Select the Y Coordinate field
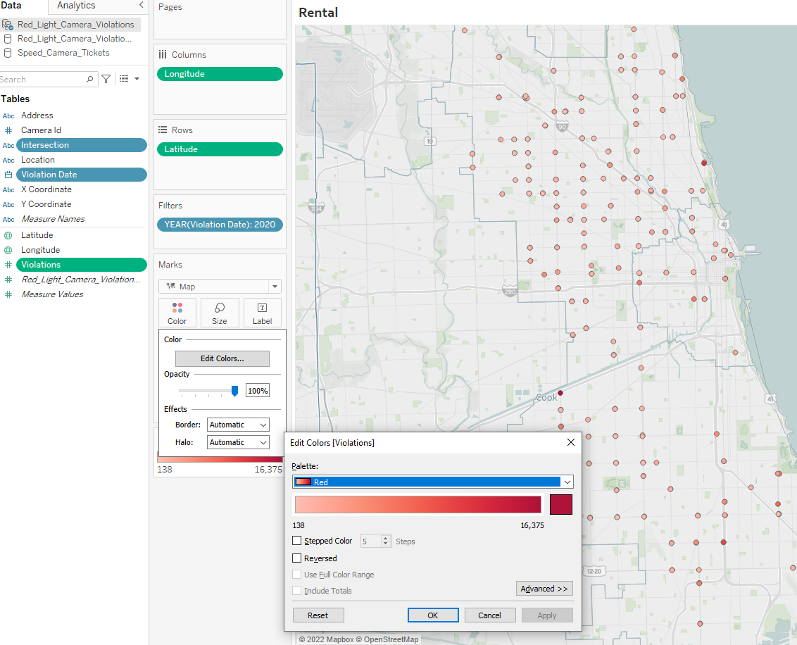The height and width of the screenshot is (645, 797). click(46, 203)
